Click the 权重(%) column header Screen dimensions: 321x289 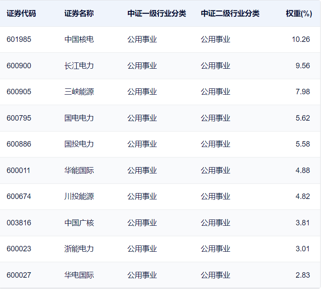click(x=299, y=13)
